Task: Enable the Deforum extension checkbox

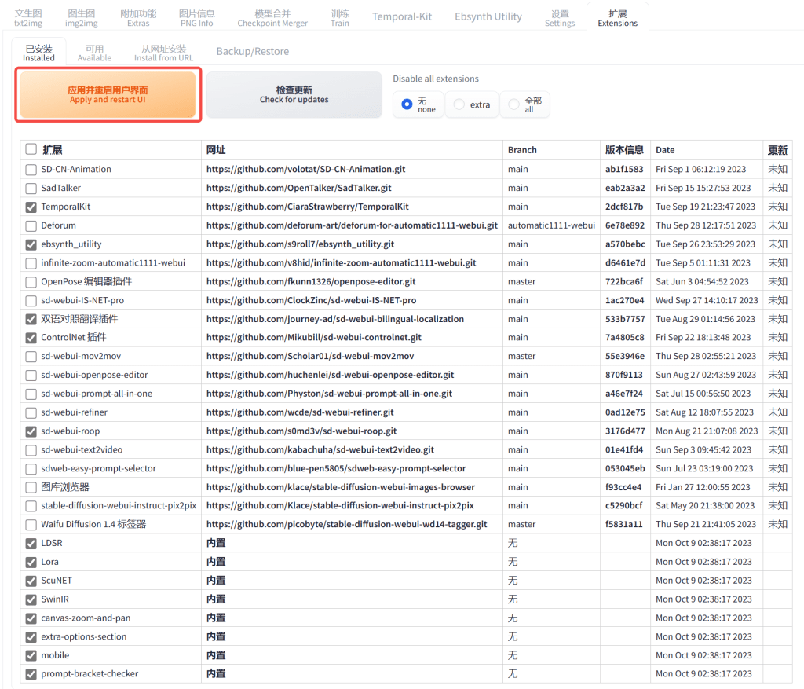Action: tap(31, 225)
